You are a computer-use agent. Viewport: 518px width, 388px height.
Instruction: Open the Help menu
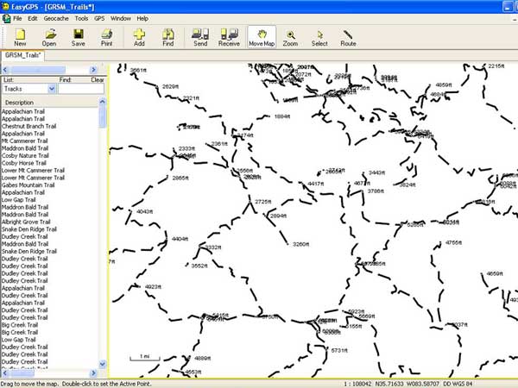(142, 18)
